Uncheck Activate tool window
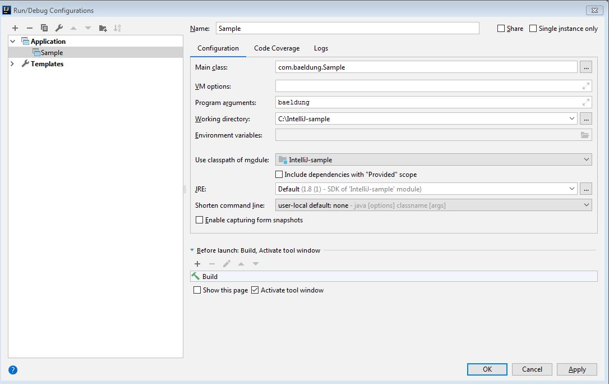This screenshot has height=384, width=609. coord(255,290)
